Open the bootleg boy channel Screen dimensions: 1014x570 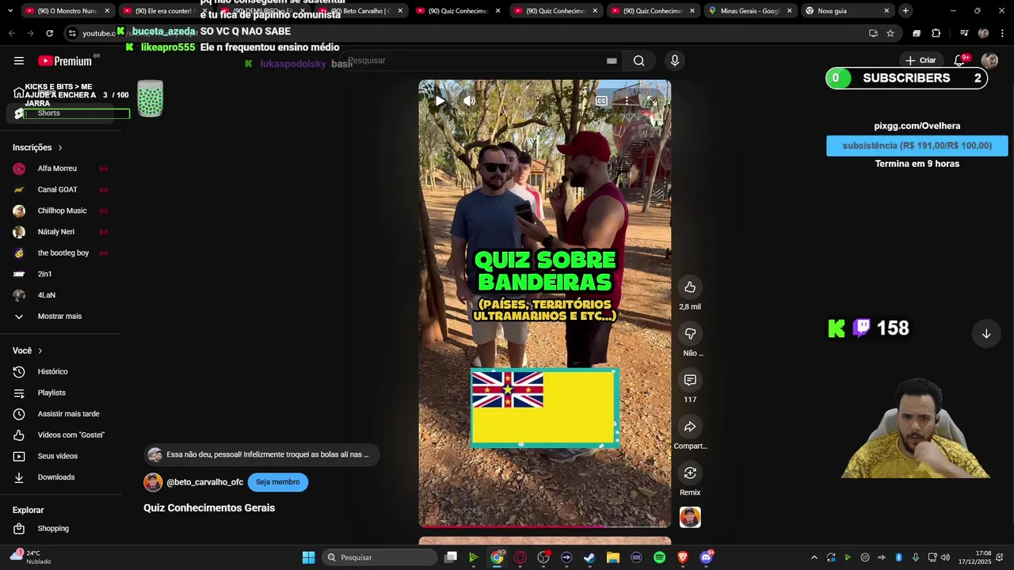[x=63, y=253]
